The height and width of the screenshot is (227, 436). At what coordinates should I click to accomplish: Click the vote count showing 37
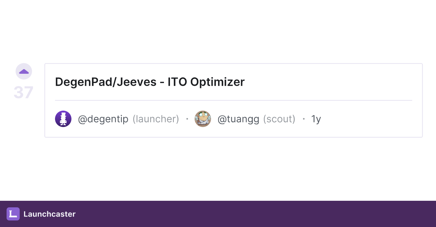[24, 92]
